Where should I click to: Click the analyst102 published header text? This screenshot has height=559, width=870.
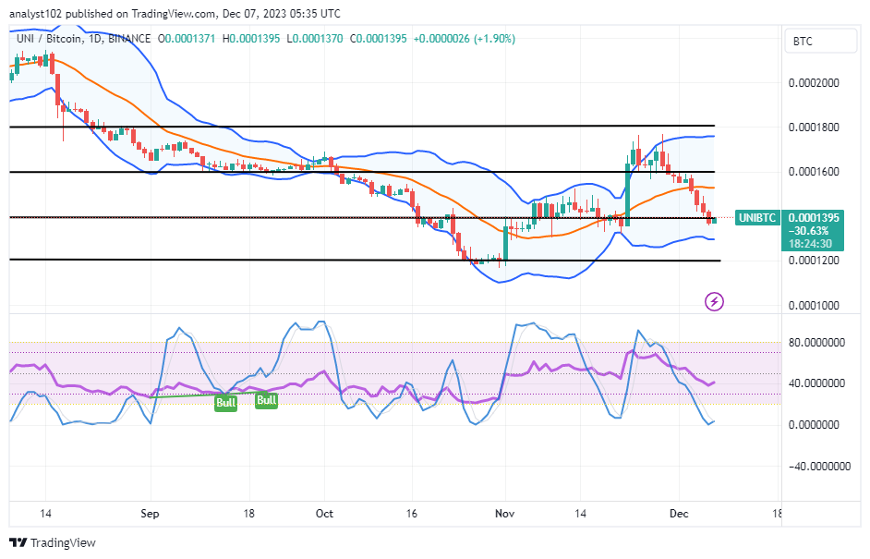pyautogui.click(x=175, y=13)
